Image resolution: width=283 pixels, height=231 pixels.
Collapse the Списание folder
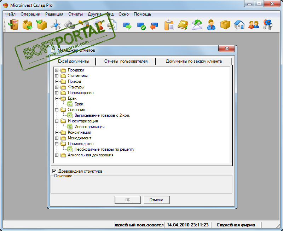click(57, 110)
